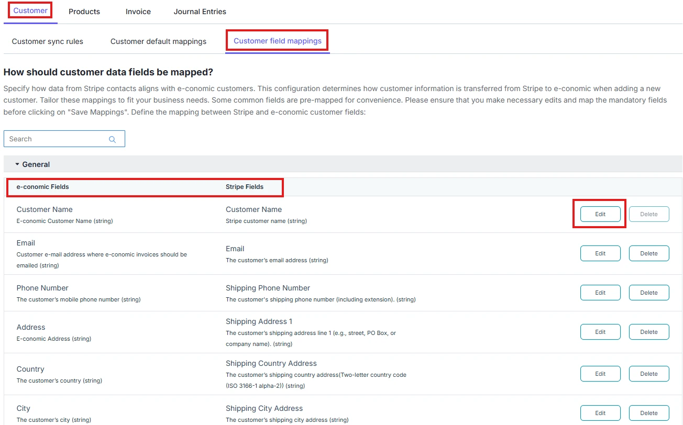Delete the Country field mapping
This screenshot has width=683, height=425.
649,374
